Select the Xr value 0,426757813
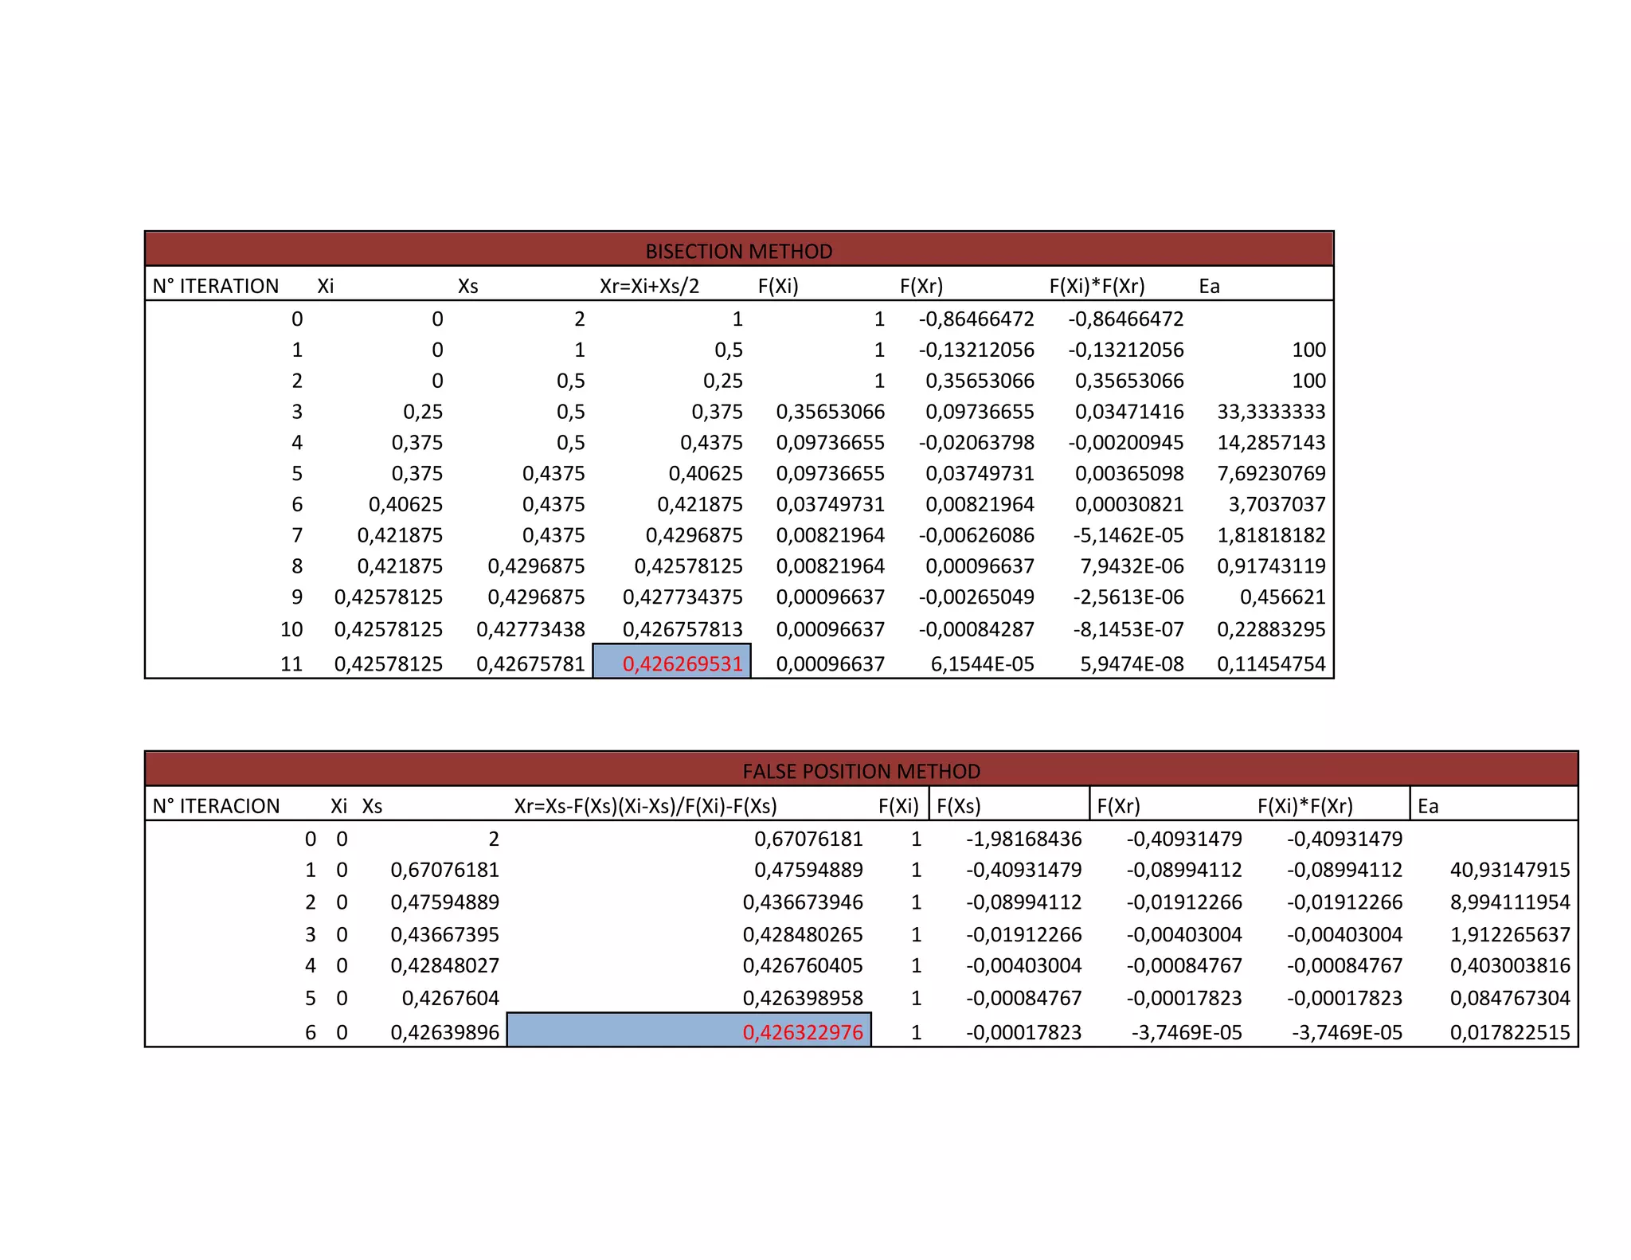 point(683,630)
